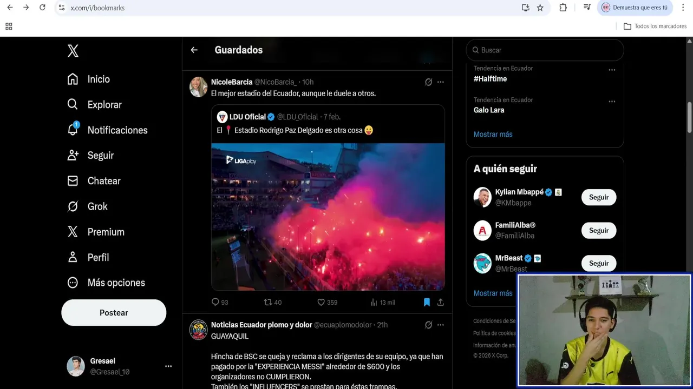Viewport: 693px width, 389px height.
Task: Repost NicoleBarcia's post (40)
Action: click(x=272, y=302)
